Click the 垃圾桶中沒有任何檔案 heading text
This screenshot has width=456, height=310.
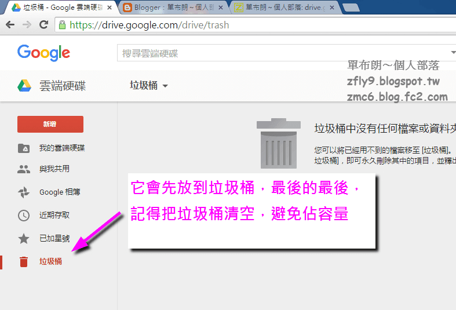[x=385, y=128]
